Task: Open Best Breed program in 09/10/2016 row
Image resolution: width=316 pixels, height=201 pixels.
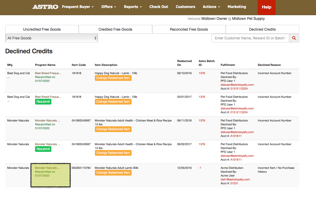Action: pyautogui.click(x=48, y=73)
